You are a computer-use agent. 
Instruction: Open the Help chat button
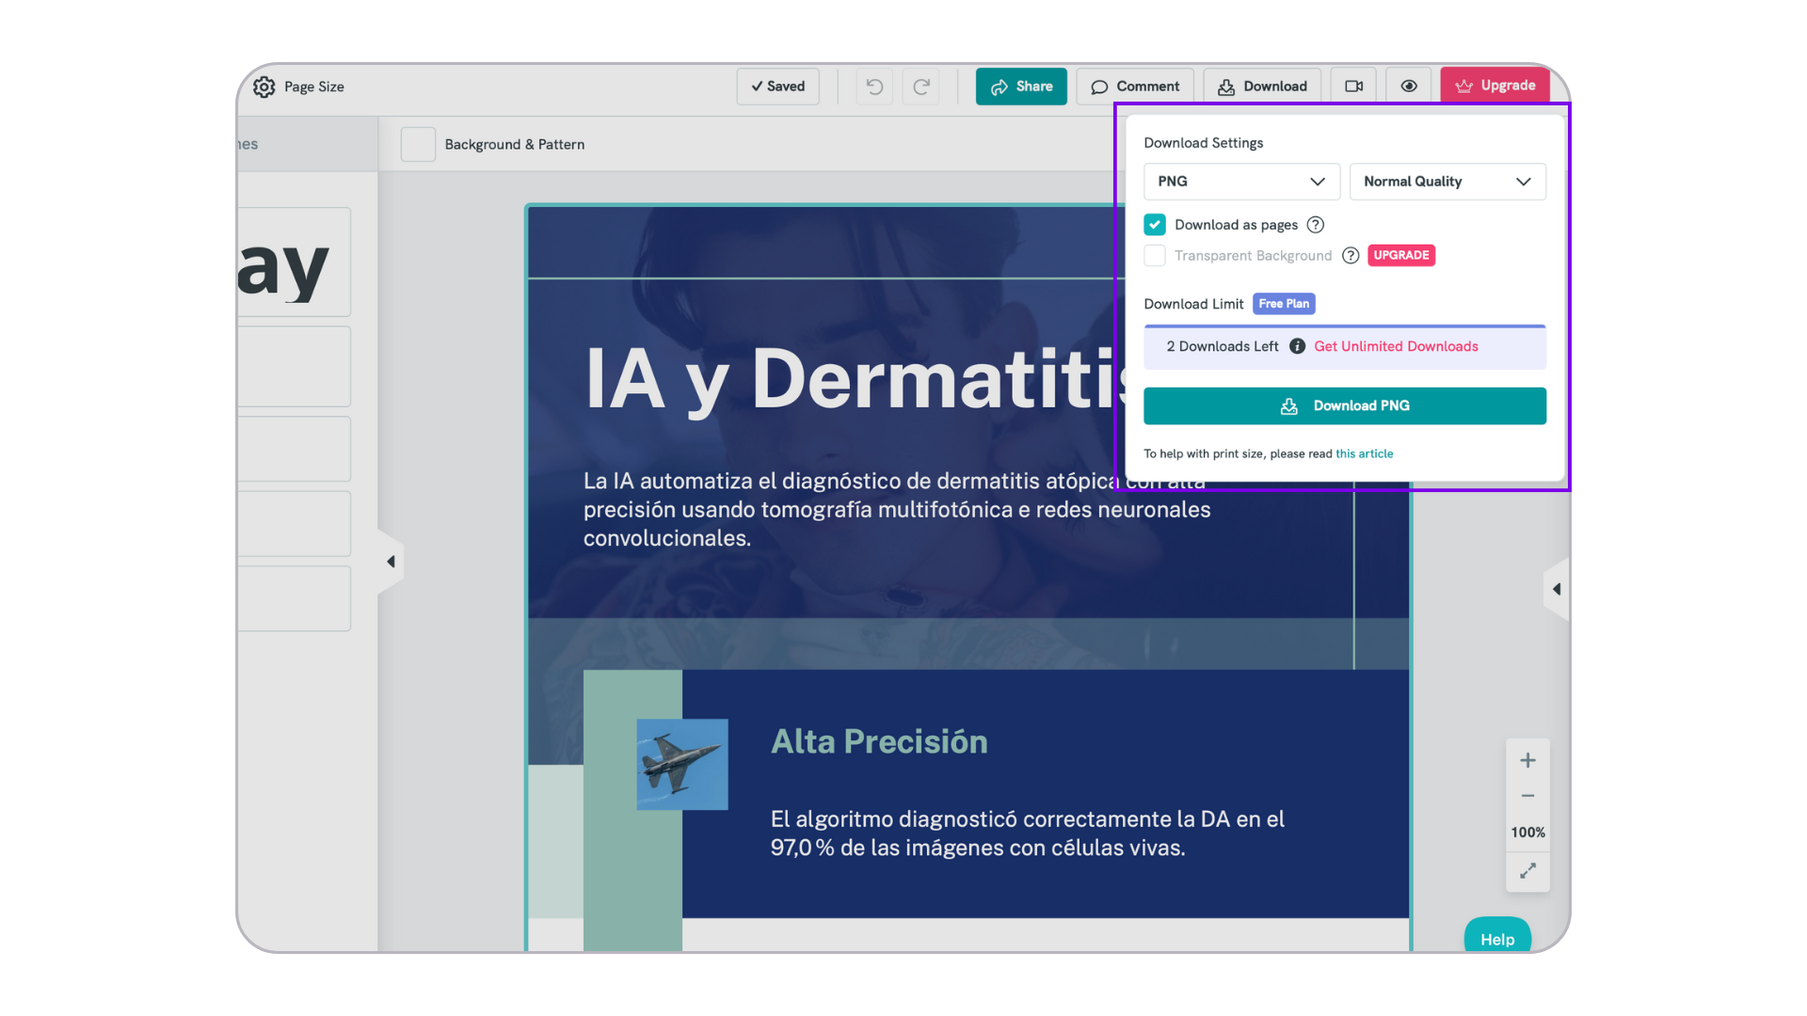pyautogui.click(x=1497, y=938)
